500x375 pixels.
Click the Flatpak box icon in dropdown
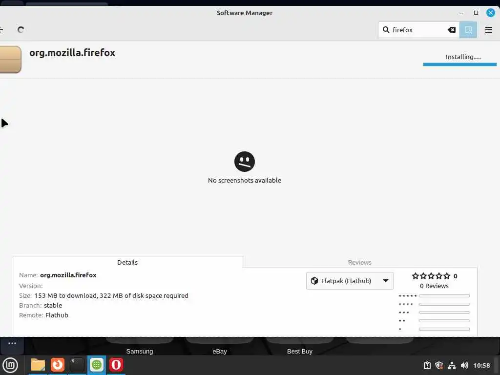coord(314,281)
